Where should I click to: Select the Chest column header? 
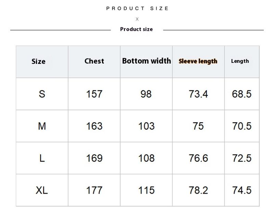point(94,61)
